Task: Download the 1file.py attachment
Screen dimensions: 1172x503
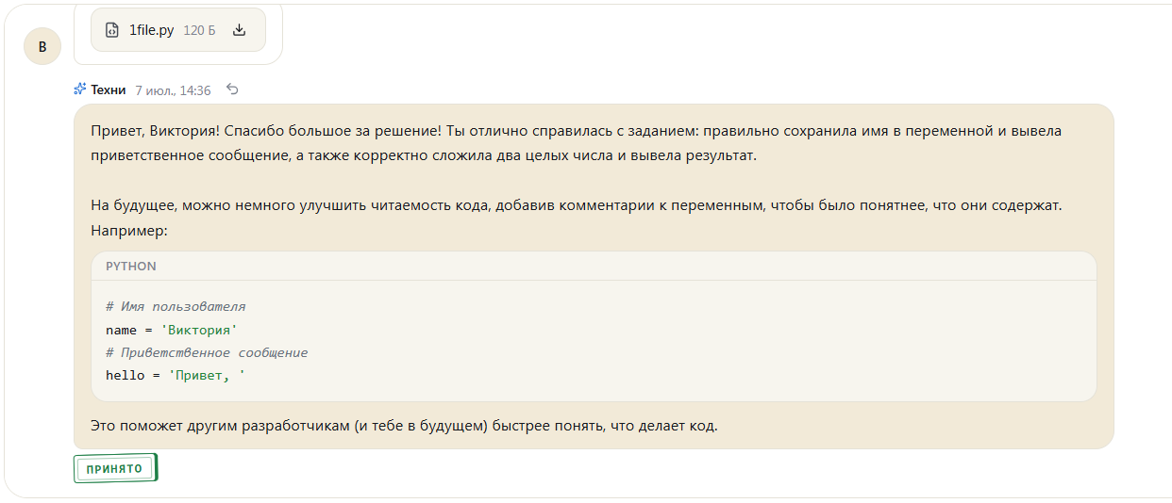Action: tap(239, 30)
